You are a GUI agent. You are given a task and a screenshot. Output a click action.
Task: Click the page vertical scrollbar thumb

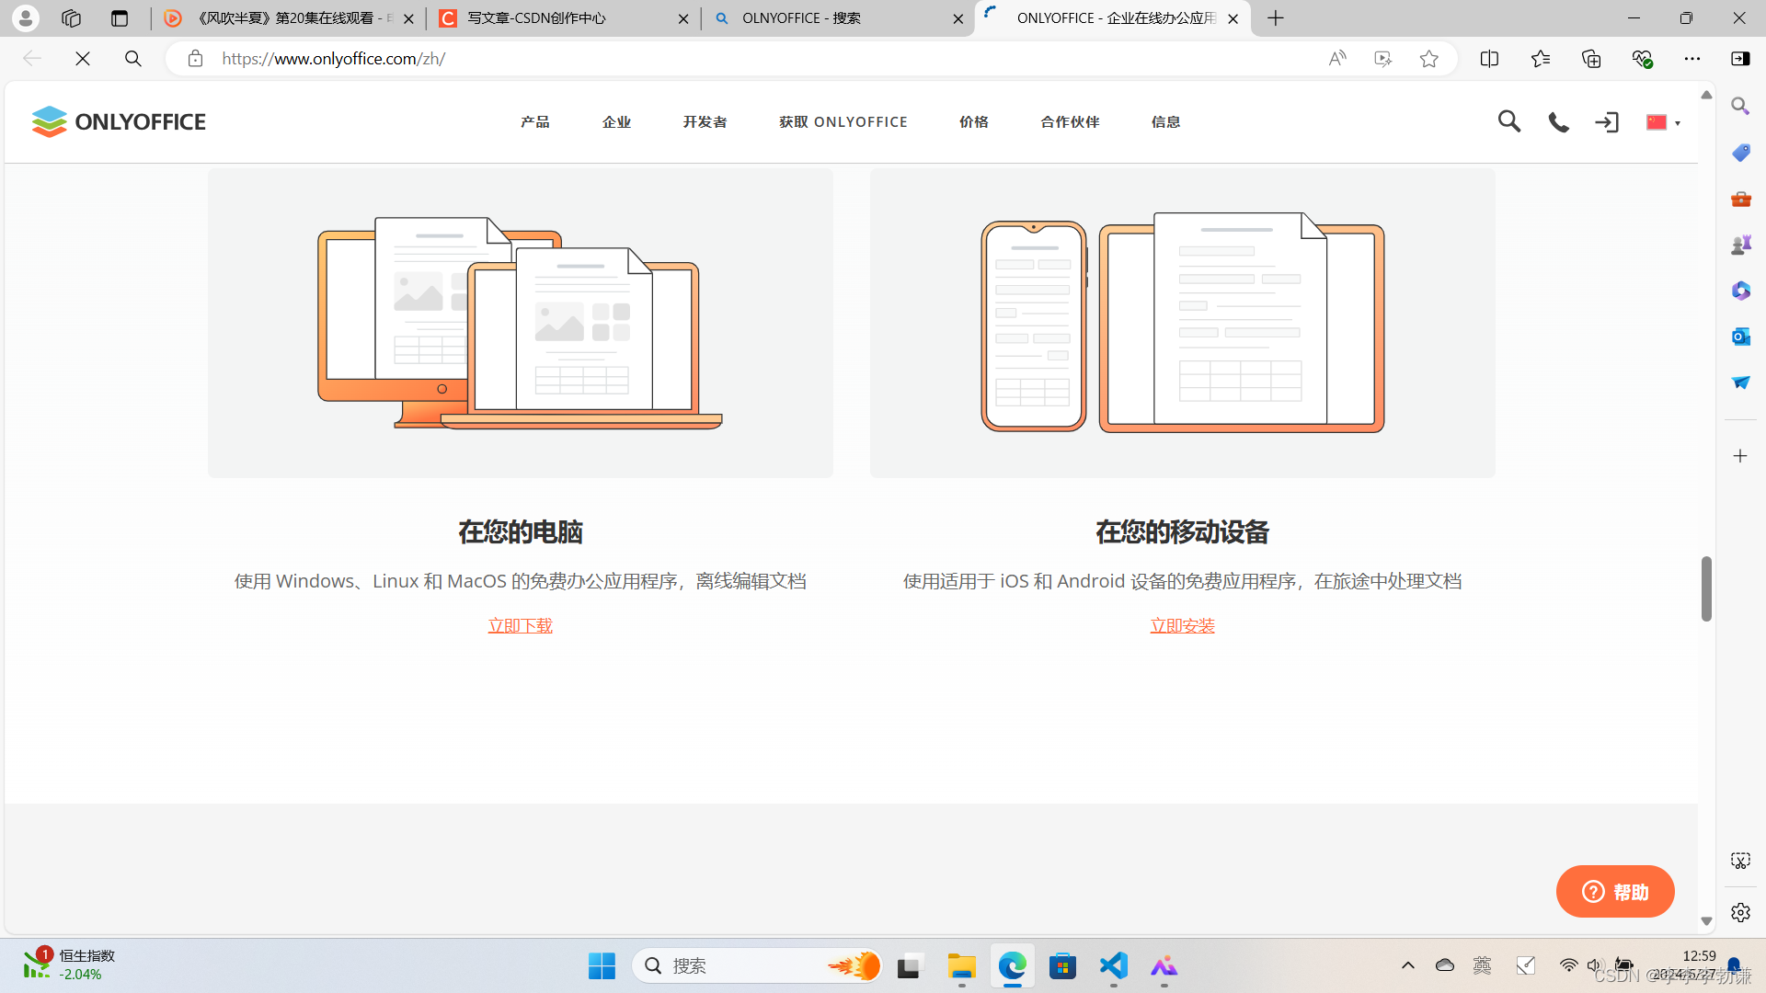pos(1706,588)
